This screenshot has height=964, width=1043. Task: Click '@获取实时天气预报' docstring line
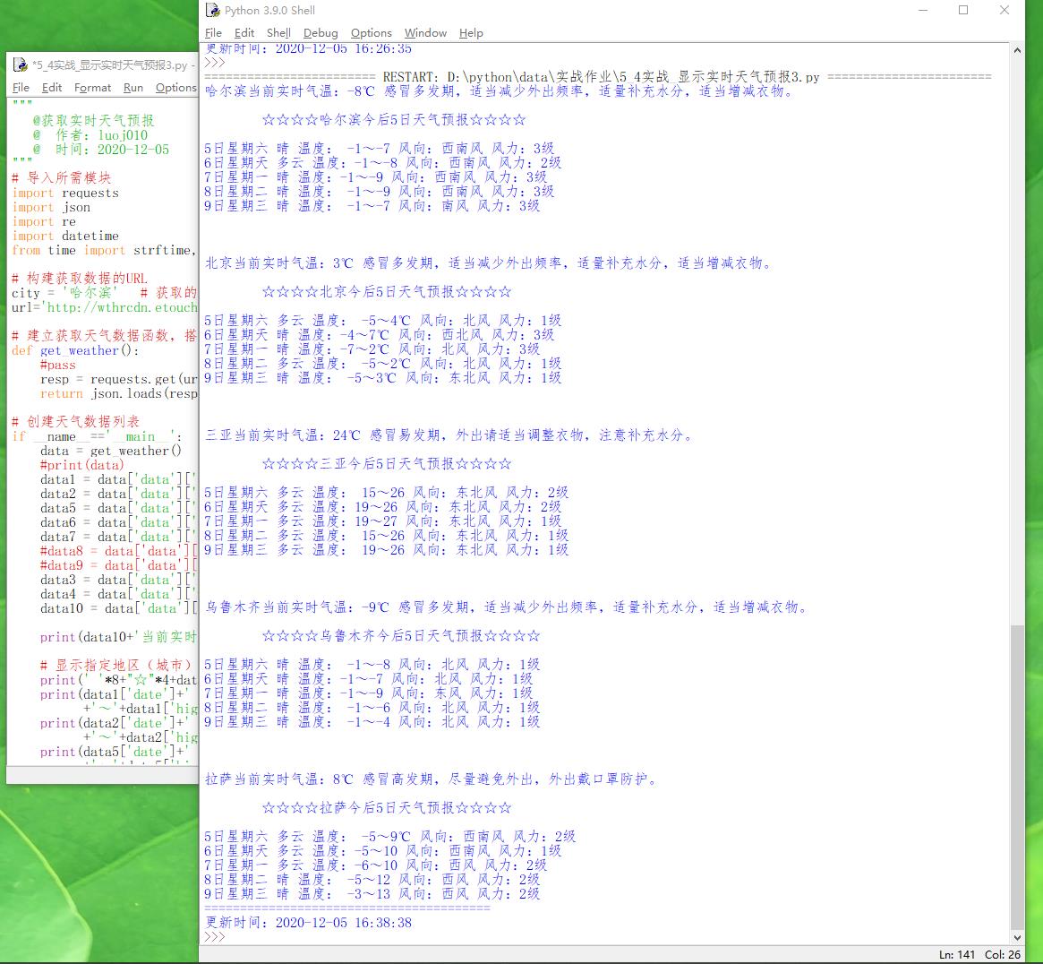pyautogui.click(x=93, y=120)
